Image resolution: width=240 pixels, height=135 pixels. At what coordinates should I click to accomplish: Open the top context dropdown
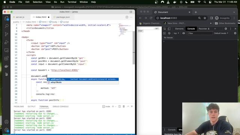[176, 33]
